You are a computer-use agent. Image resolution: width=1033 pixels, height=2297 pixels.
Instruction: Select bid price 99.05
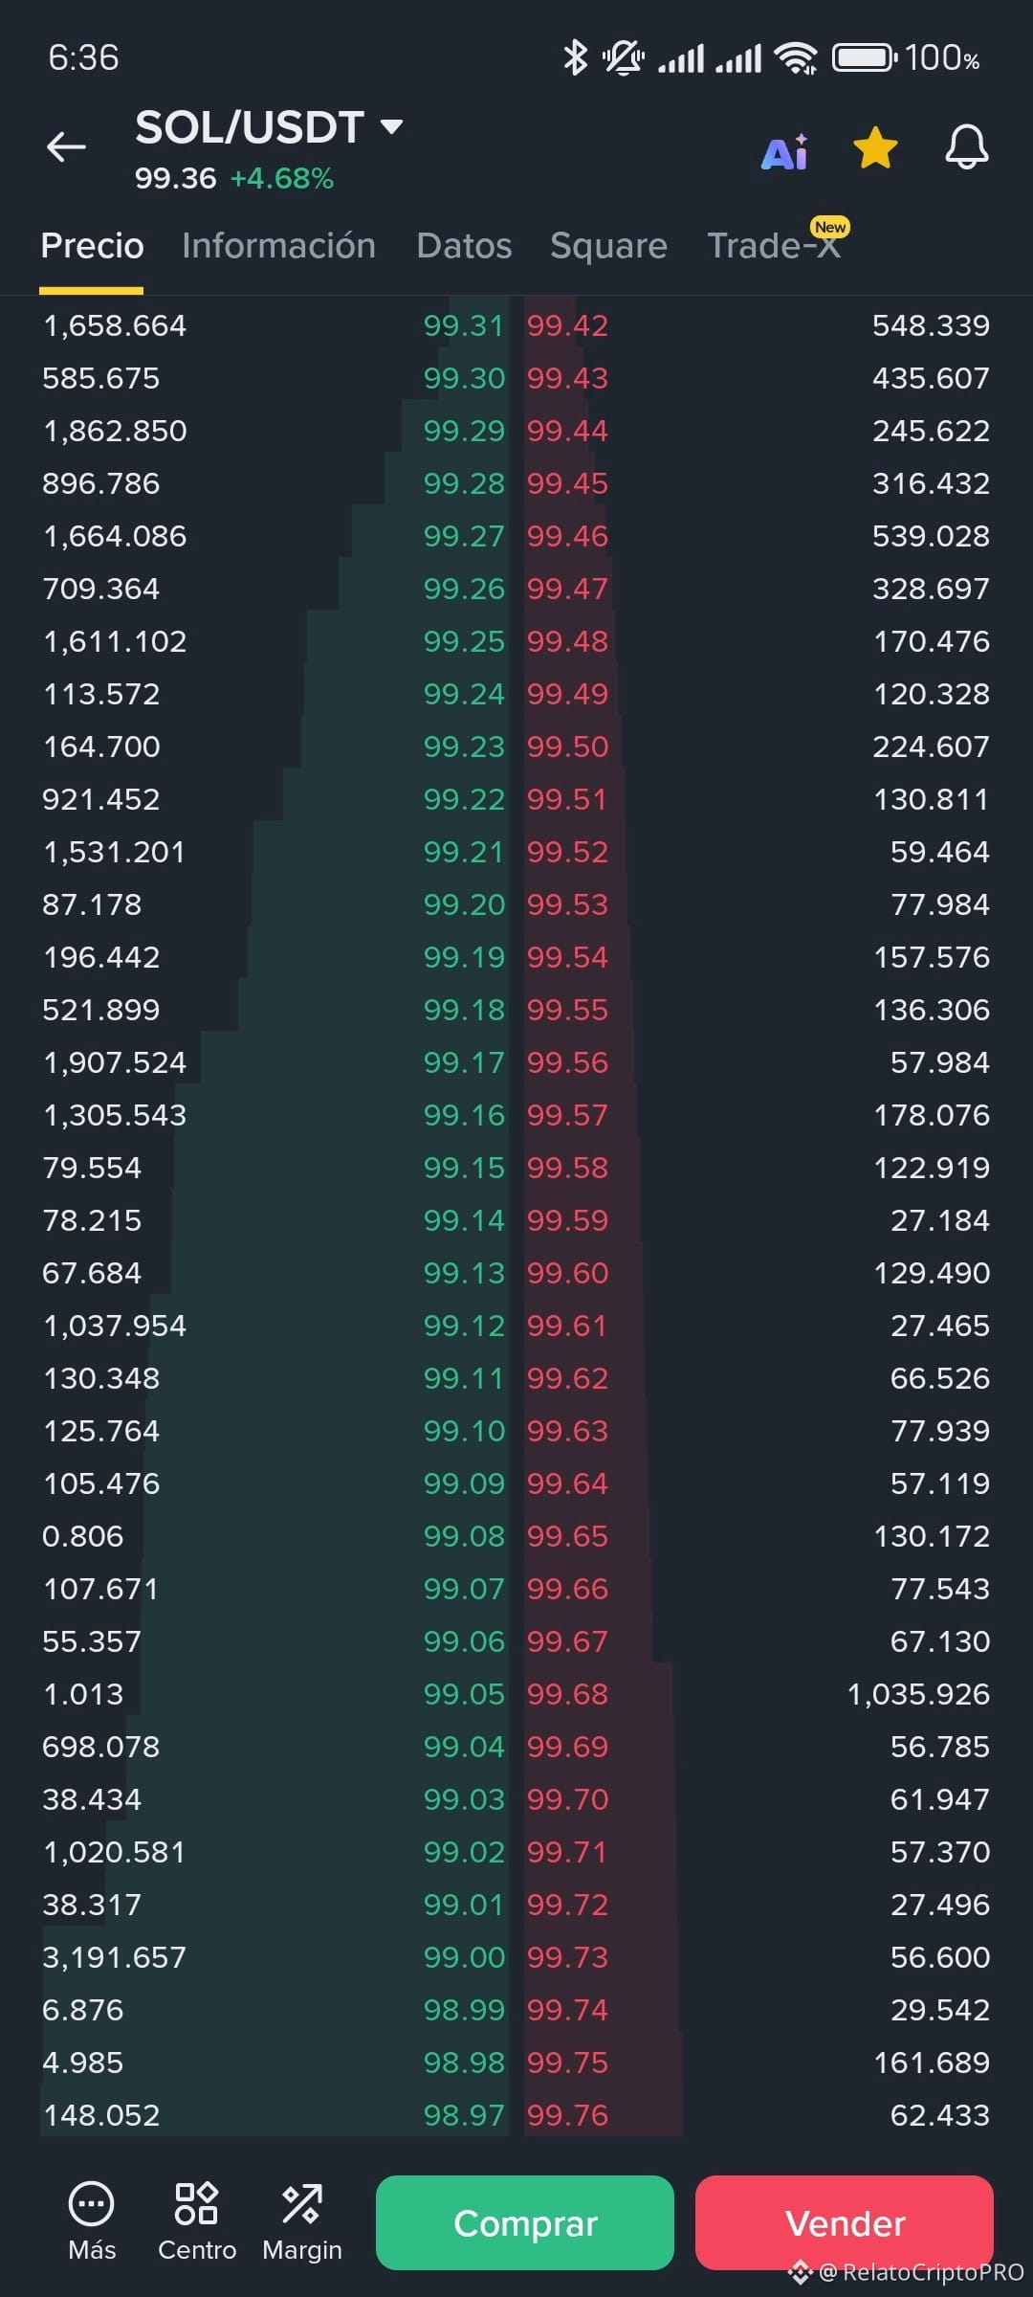pos(464,1694)
